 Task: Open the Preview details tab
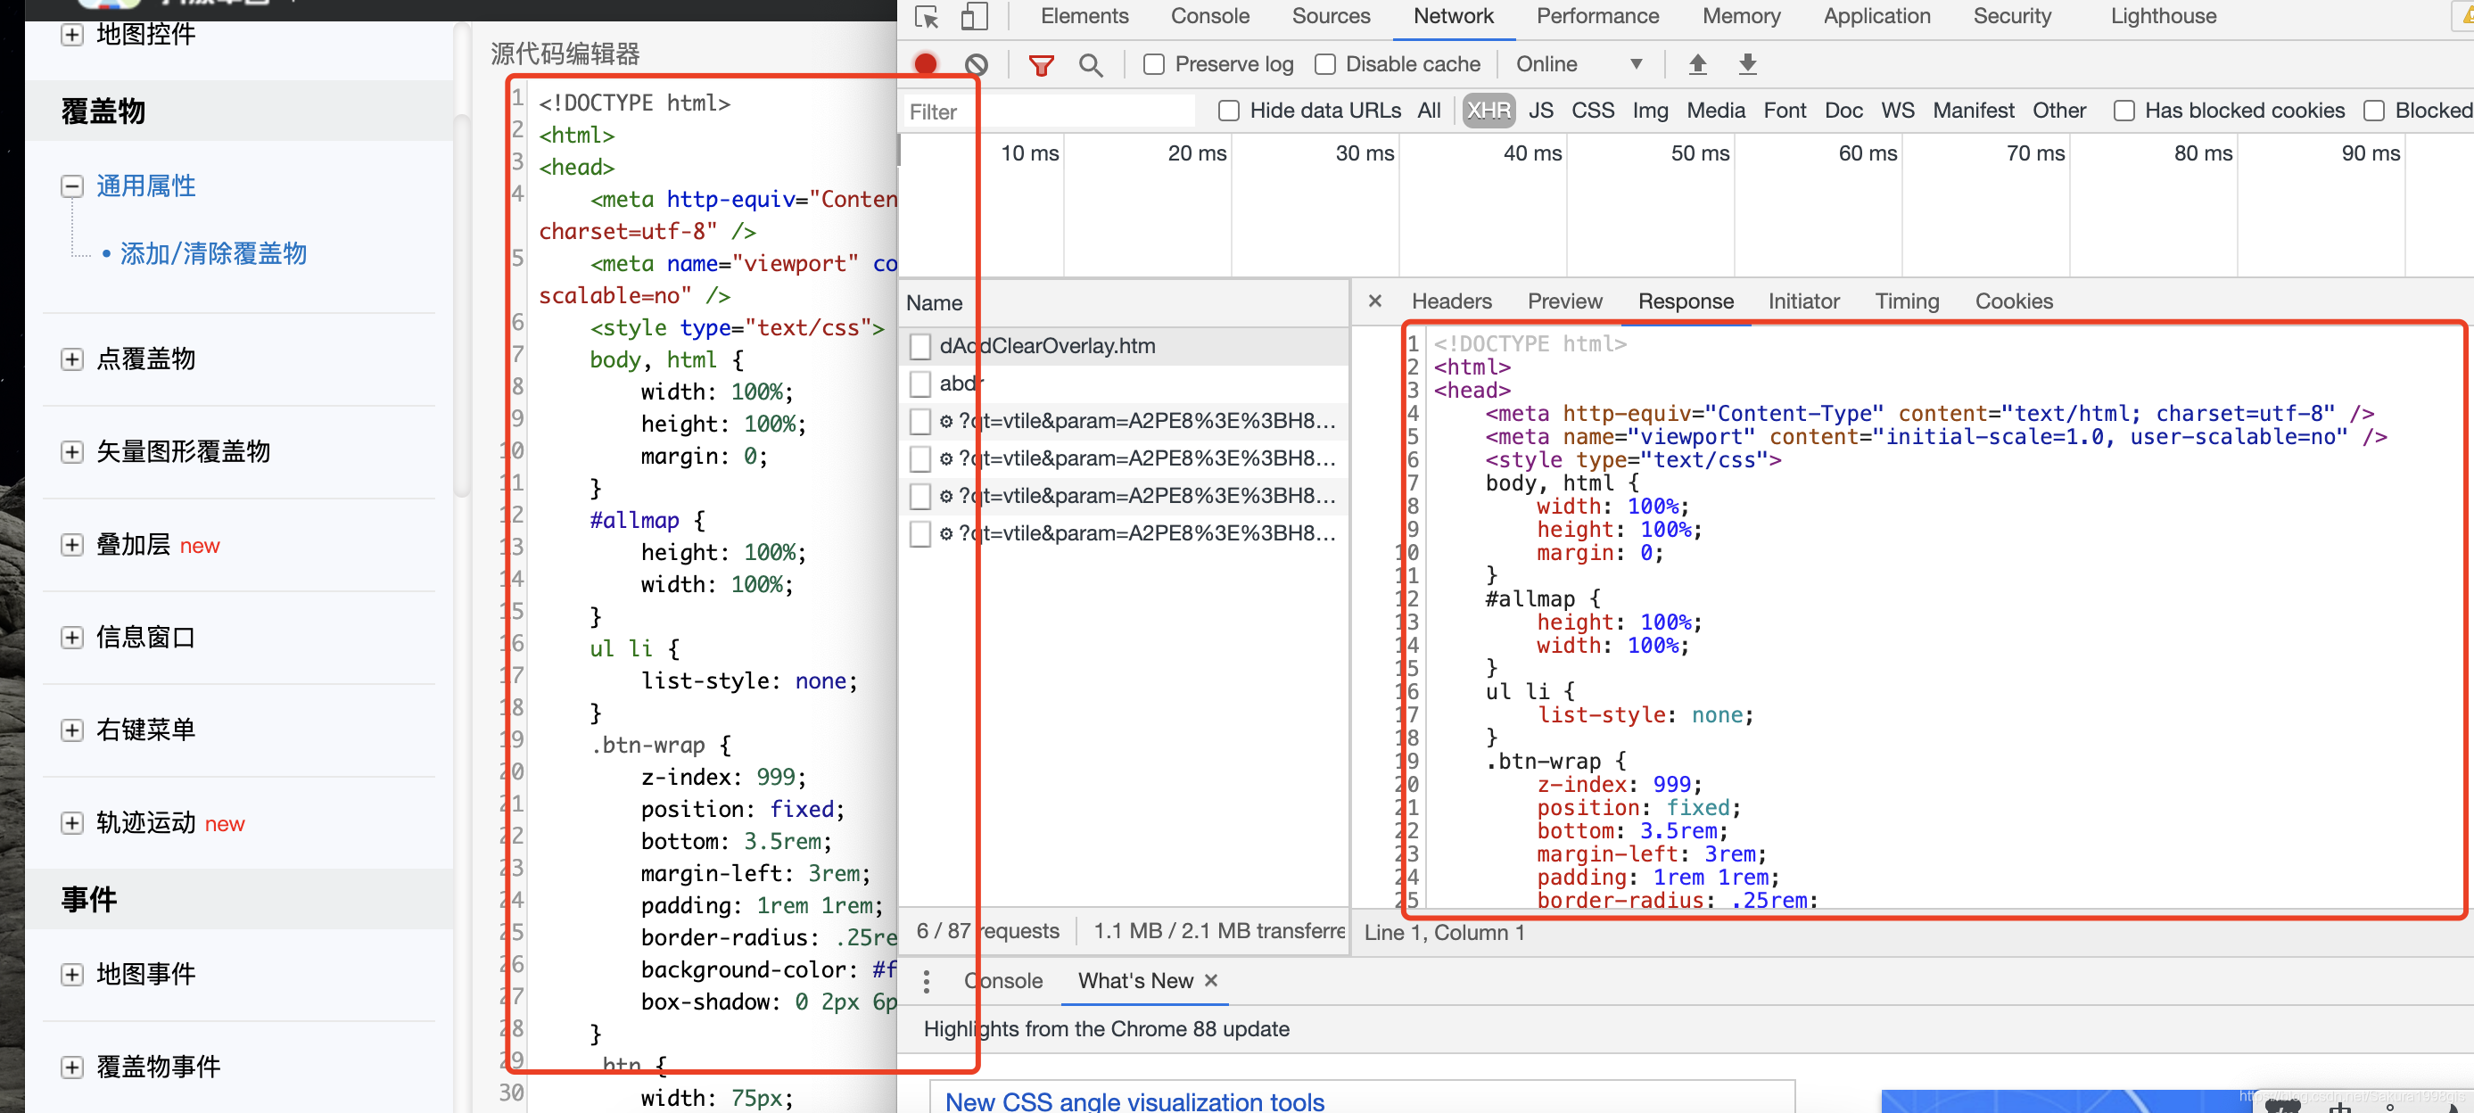coord(1564,301)
